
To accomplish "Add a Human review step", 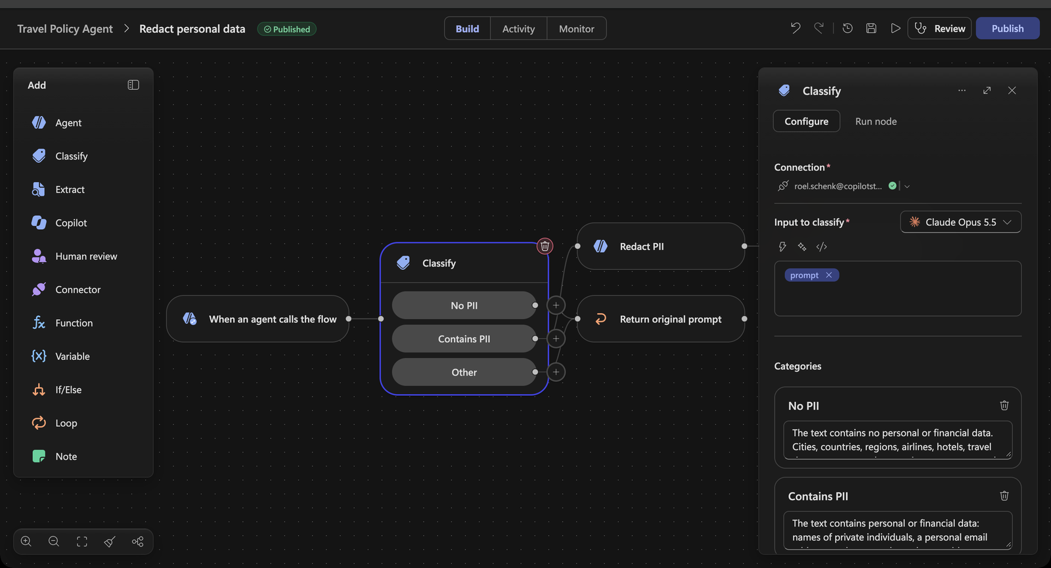I will click(x=86, y=257).
